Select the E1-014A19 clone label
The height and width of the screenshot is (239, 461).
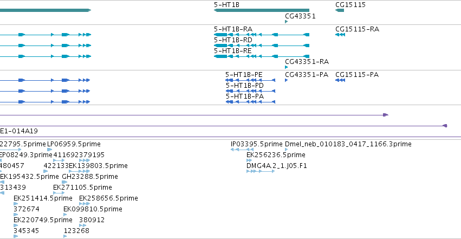tap(19, 131)
